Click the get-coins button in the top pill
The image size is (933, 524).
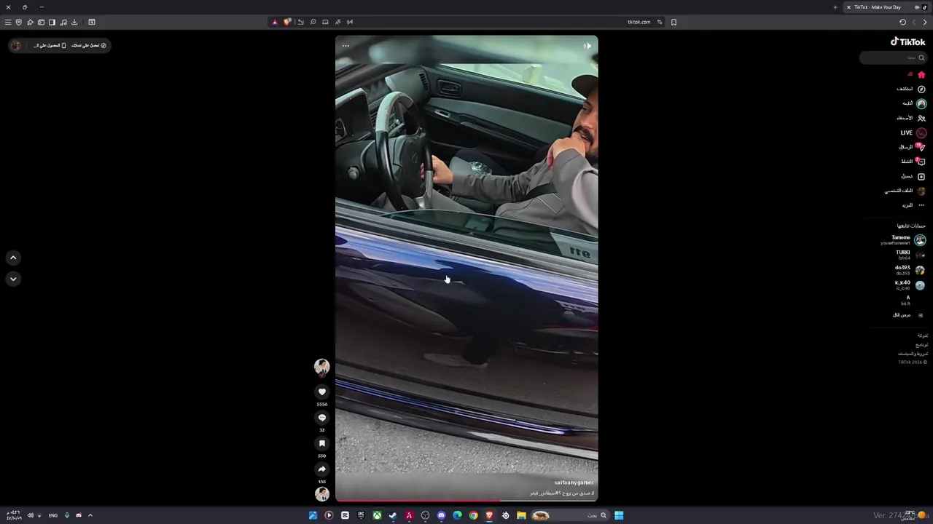point(89,45)
